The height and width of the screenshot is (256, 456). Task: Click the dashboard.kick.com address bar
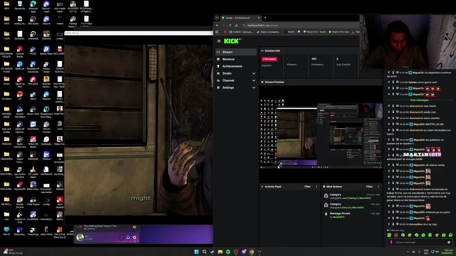(x=299, y=25)
